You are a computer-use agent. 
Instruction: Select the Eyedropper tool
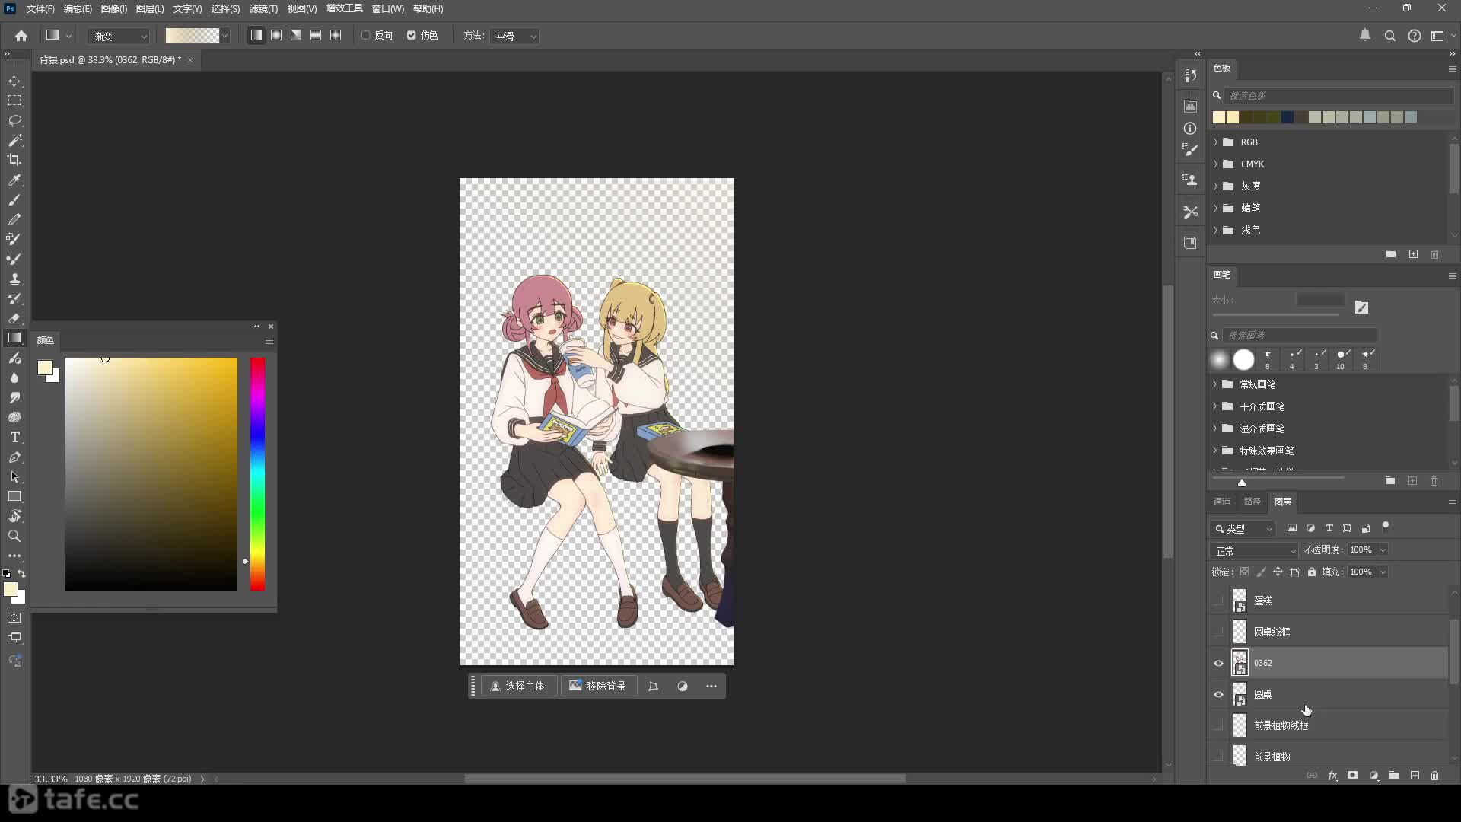click(x=14, y=180)
